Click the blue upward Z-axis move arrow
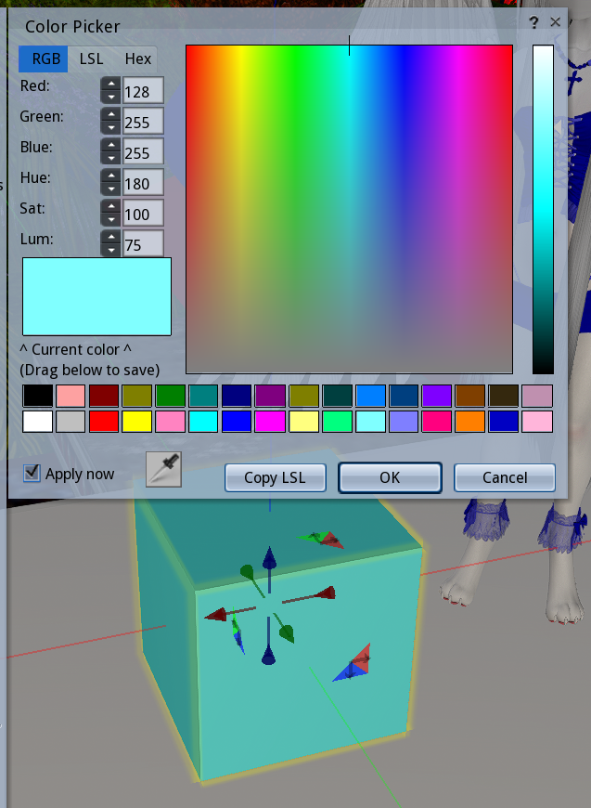591x808 pixels. 269,558
